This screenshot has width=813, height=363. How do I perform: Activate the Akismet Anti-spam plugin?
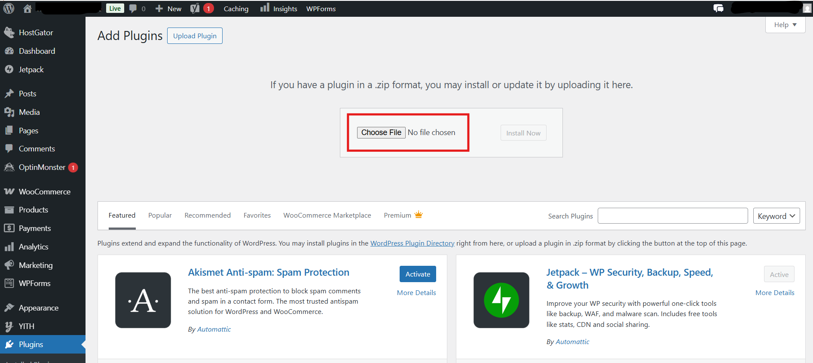click(418, 274)
